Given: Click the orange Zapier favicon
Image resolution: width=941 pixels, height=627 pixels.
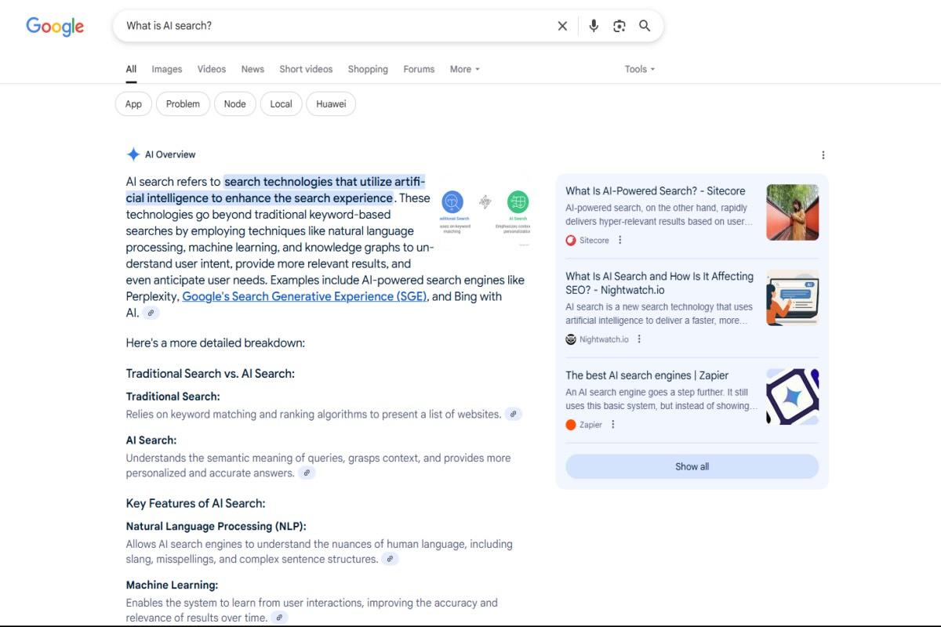Looking at the screenshot, I should [571, 425].
